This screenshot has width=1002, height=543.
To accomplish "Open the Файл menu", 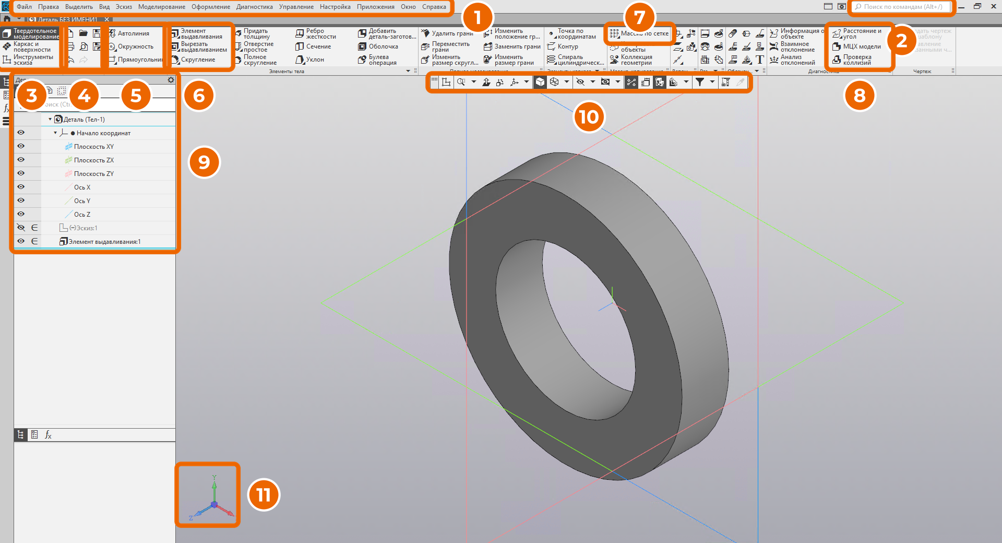I will (24, 7).
